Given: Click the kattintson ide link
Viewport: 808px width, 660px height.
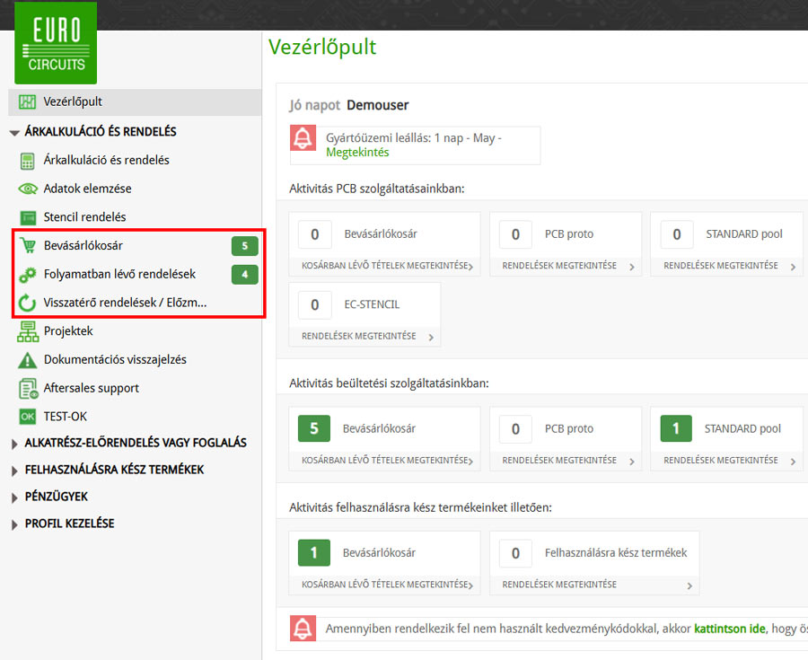Looking at the screenshot, I should [730, 629].
